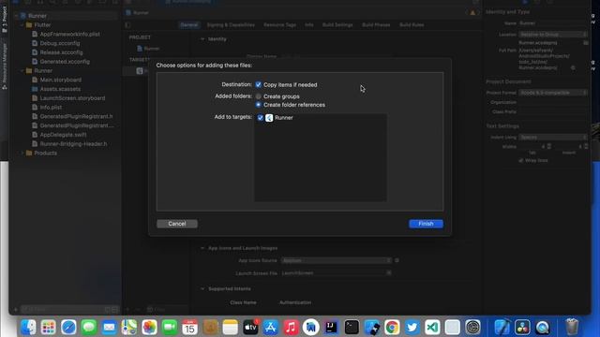
Task: Collapse Supported Intents section
Action: pos(202,289)
